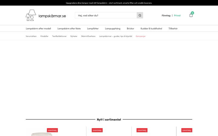The width and height of the screenshot is (218, 136).
Task: Open Nyheter link
Action: pos(74,36)
